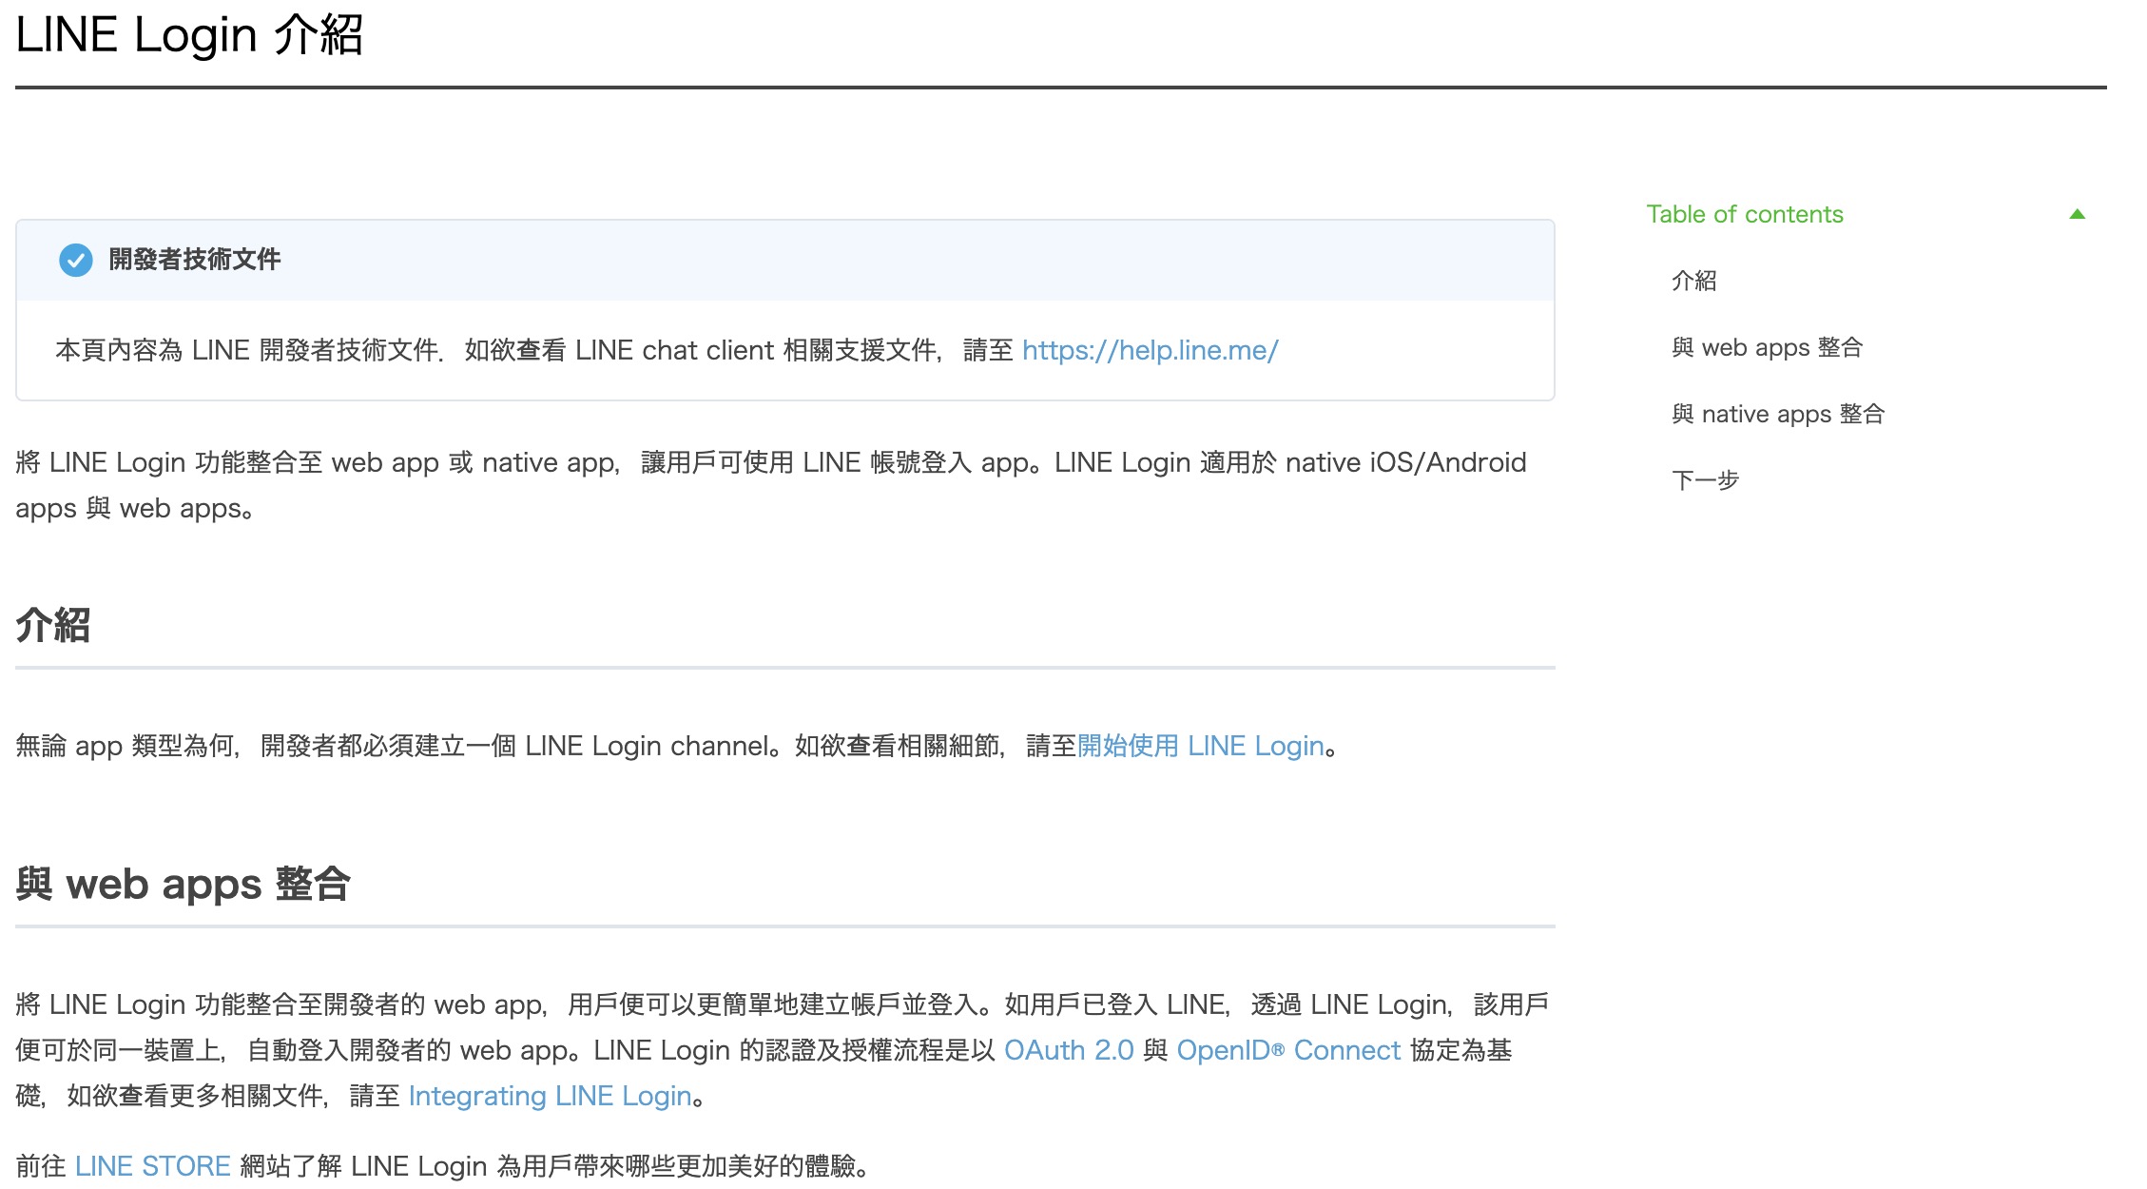
Task: Open 下一步 entry in table of contents
Action: coord(1705,480)
